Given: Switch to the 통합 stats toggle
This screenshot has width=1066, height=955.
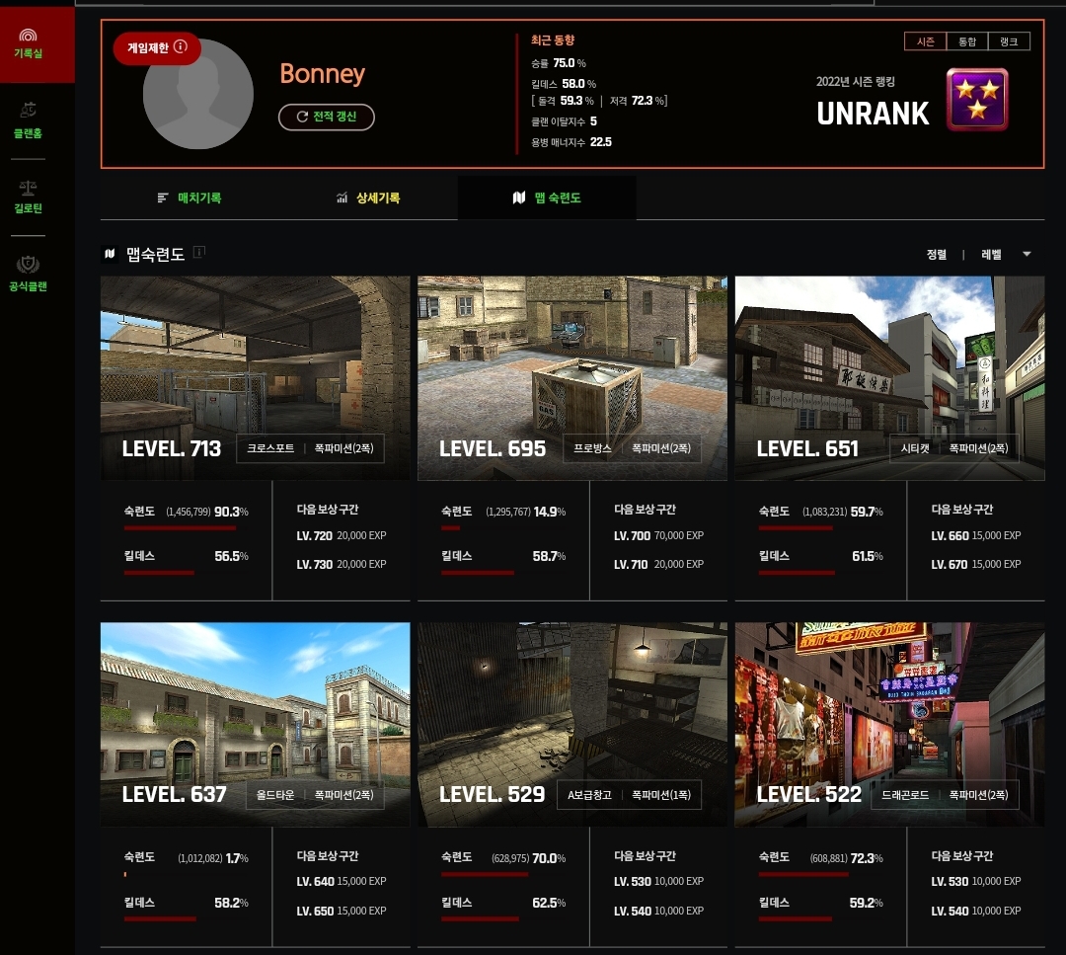Looking at the screenshot, I should coord(966,41).
